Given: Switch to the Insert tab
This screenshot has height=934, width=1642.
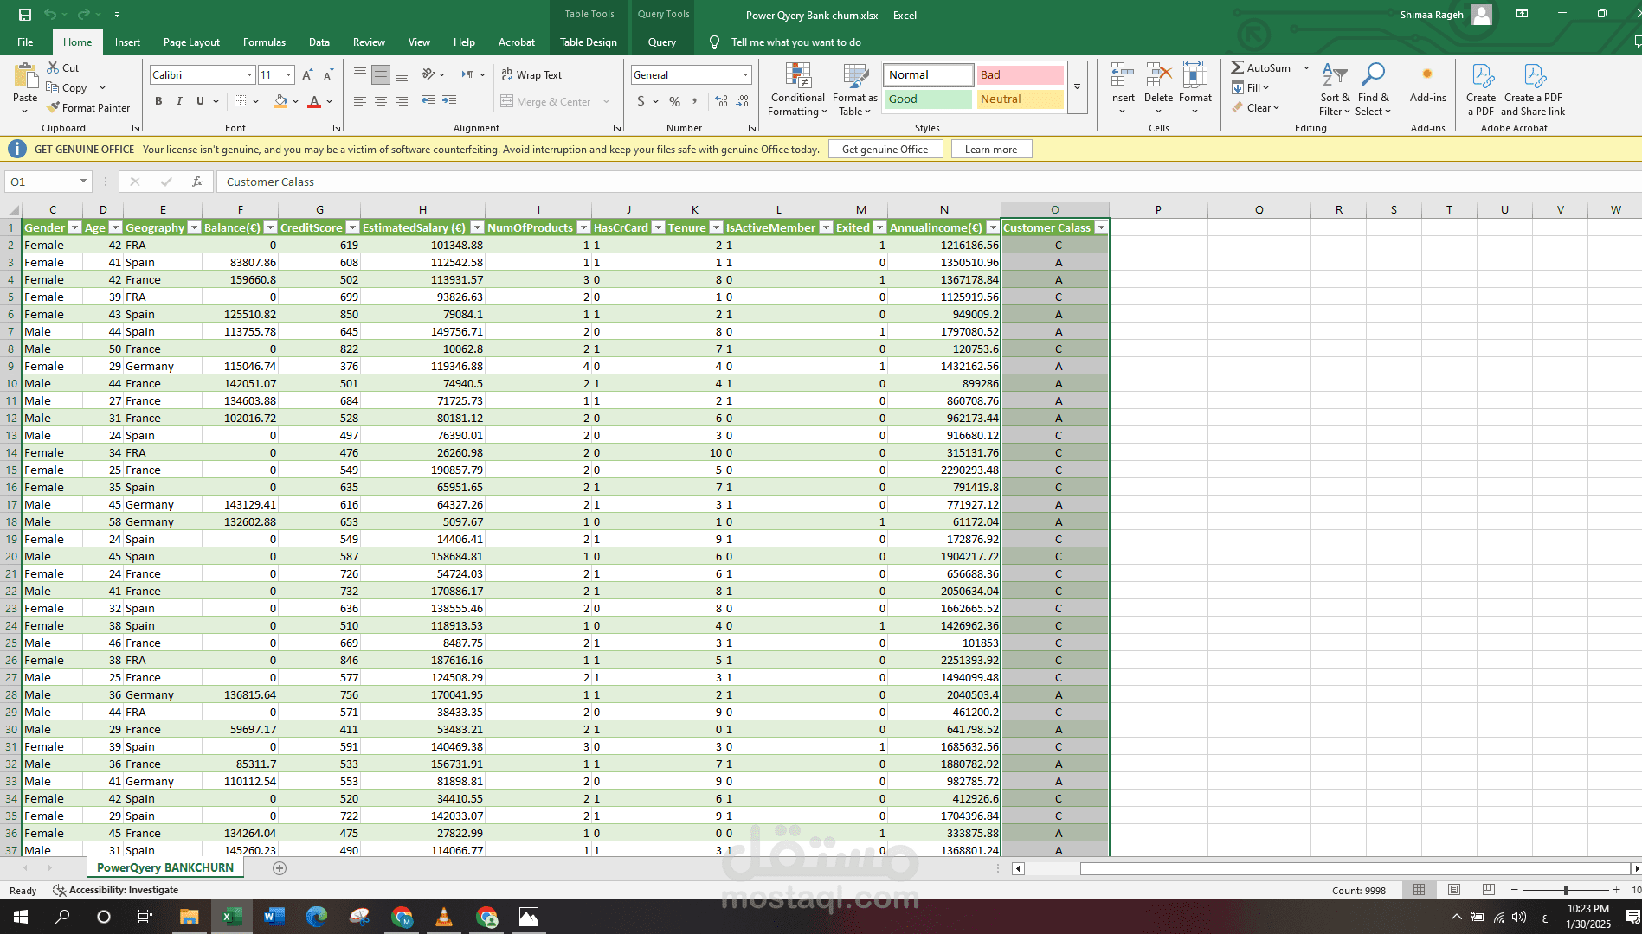Looking at the screenshot, I should [127, 42].
